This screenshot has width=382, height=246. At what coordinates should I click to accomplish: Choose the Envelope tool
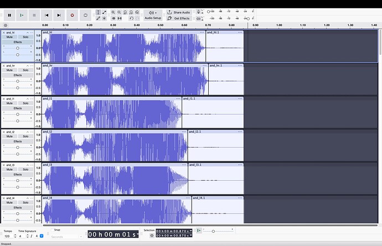tap(104, 12)
